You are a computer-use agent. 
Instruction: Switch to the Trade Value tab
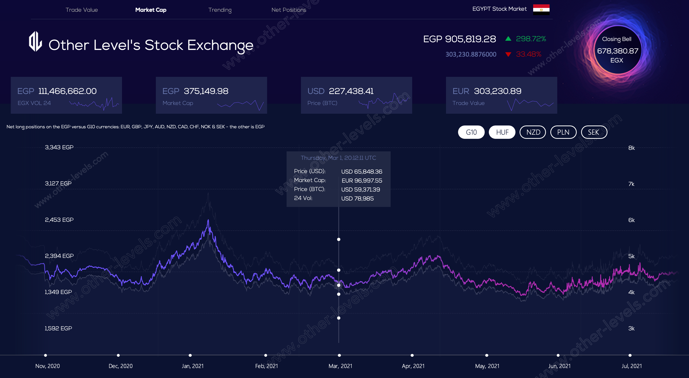pos(82,10)
